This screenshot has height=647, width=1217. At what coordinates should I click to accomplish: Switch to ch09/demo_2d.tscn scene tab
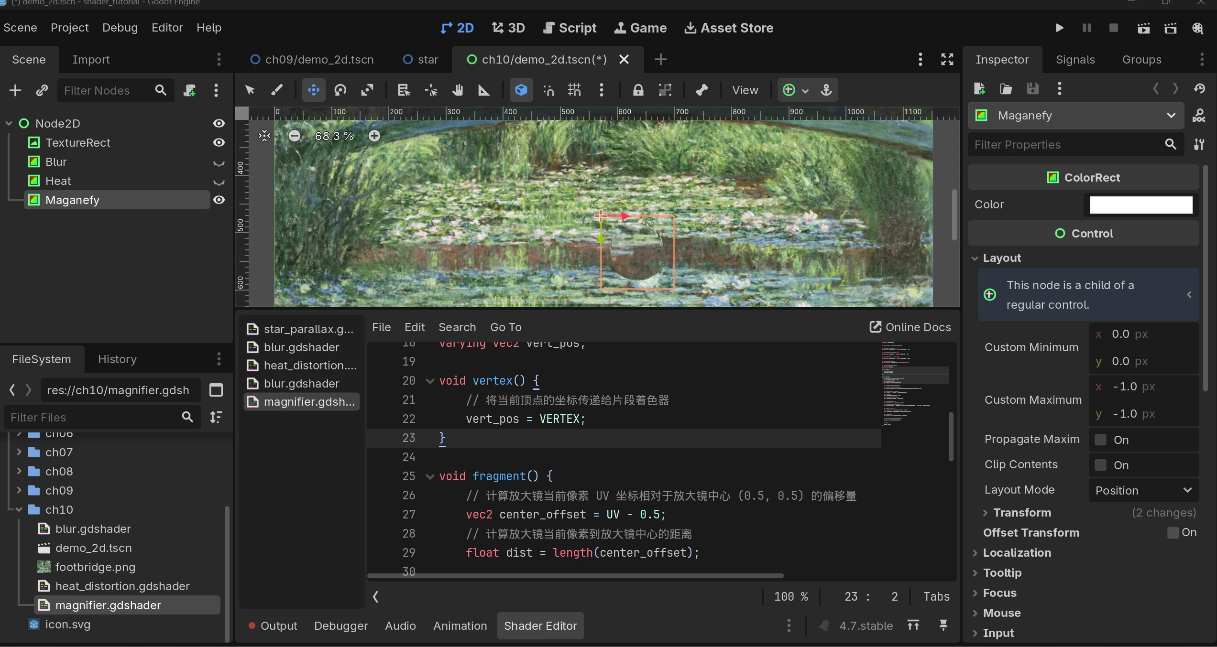(312, 60)
